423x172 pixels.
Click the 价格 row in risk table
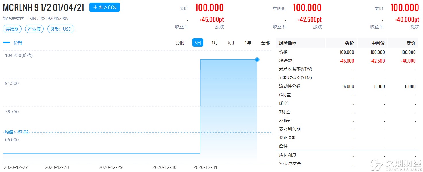[x=347, y=52]
